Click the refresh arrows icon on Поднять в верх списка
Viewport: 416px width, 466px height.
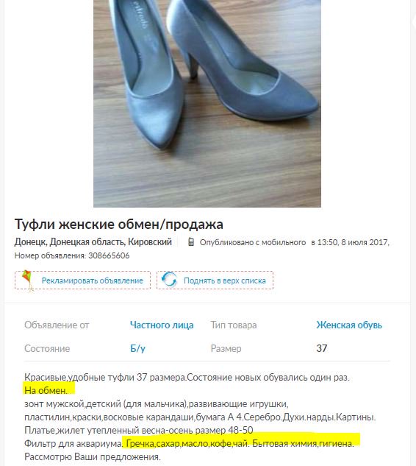coord(169,280)
